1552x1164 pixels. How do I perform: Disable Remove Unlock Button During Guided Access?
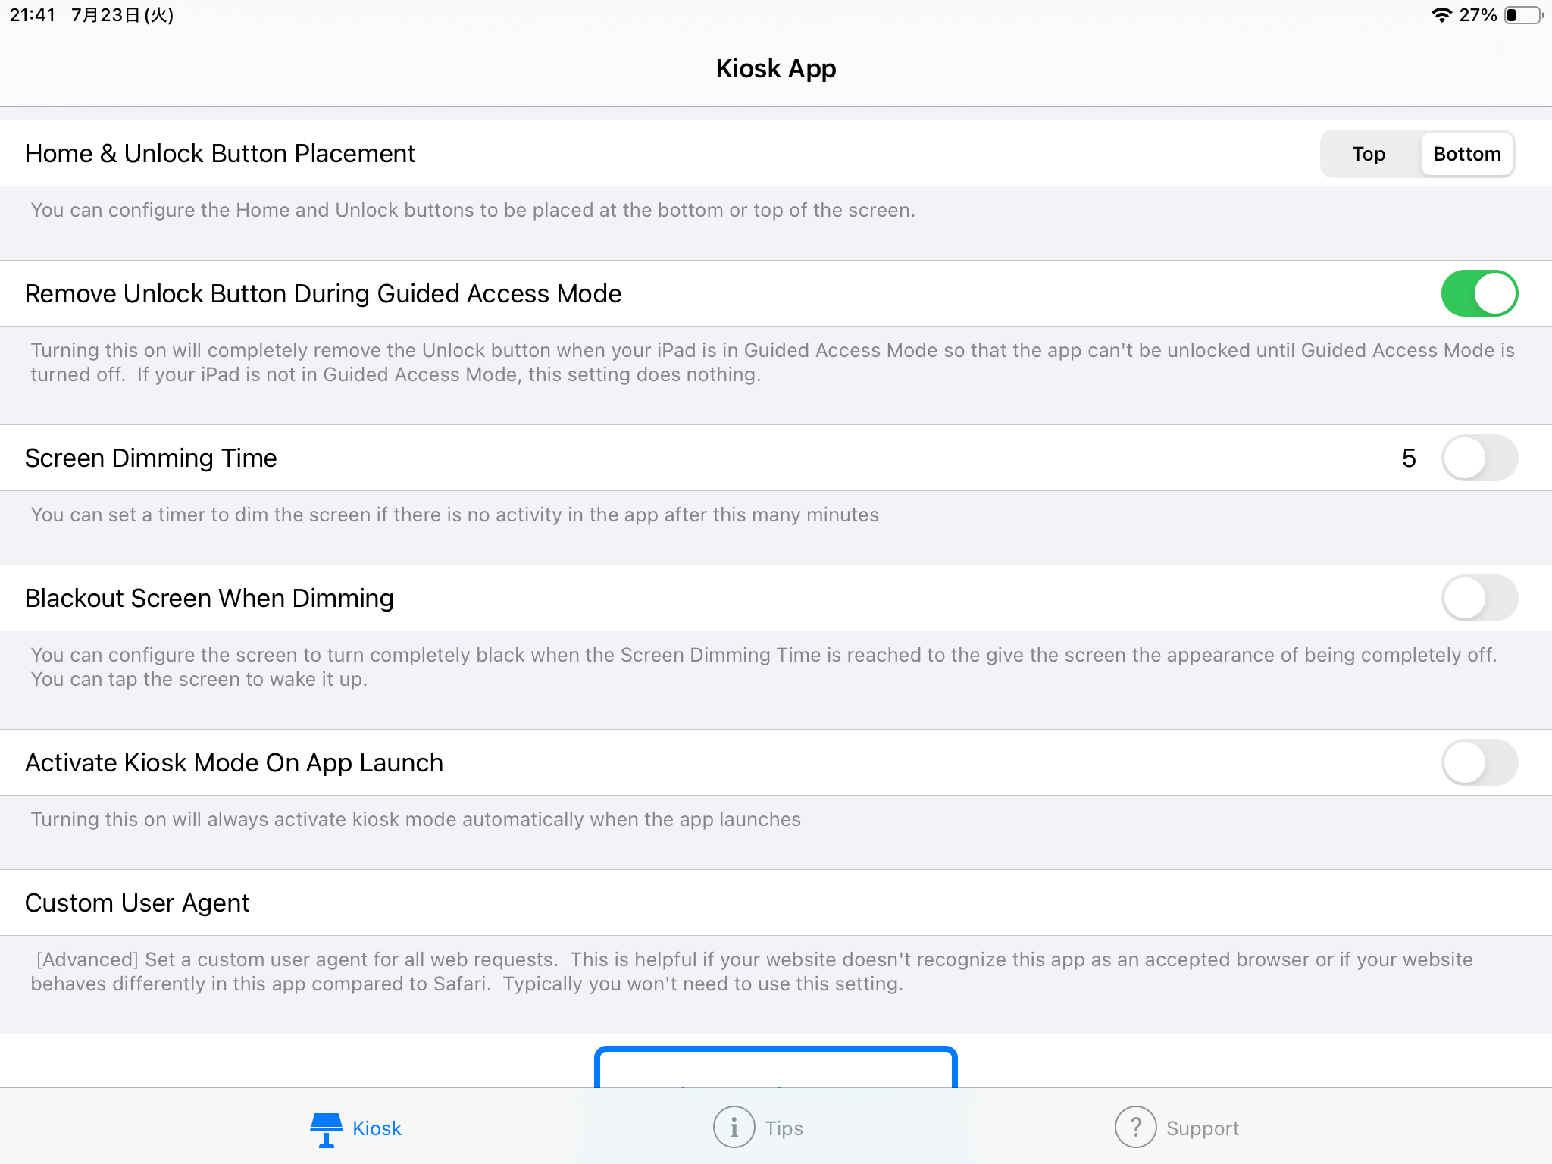point(1478,293)
